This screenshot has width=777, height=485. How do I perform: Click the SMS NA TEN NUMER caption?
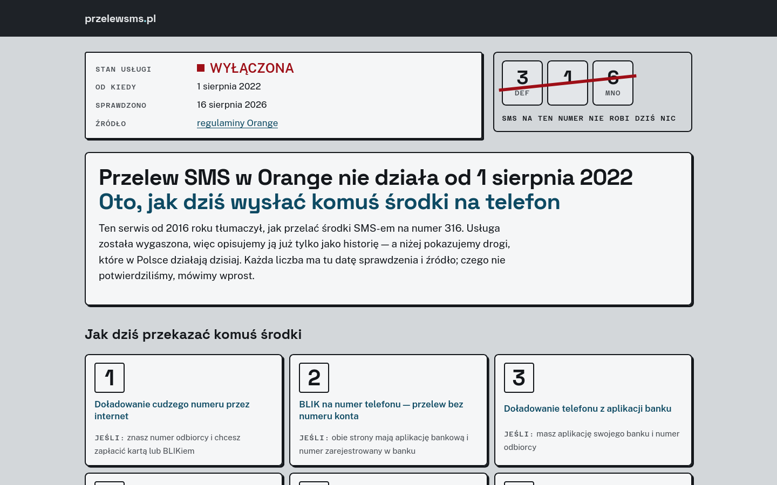(589, 118)
